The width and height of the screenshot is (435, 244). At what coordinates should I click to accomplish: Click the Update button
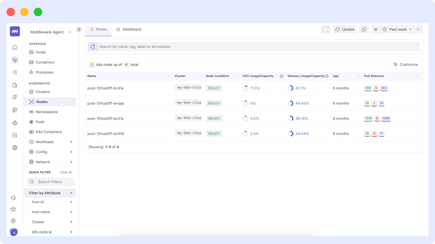click(345, 29)
